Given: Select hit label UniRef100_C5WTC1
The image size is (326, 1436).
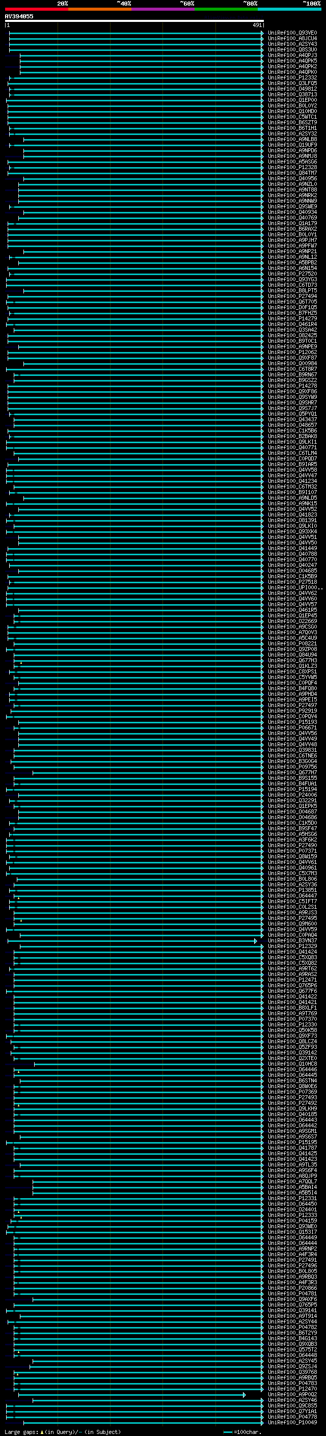Looking at the screenshot, I should 292,117.
